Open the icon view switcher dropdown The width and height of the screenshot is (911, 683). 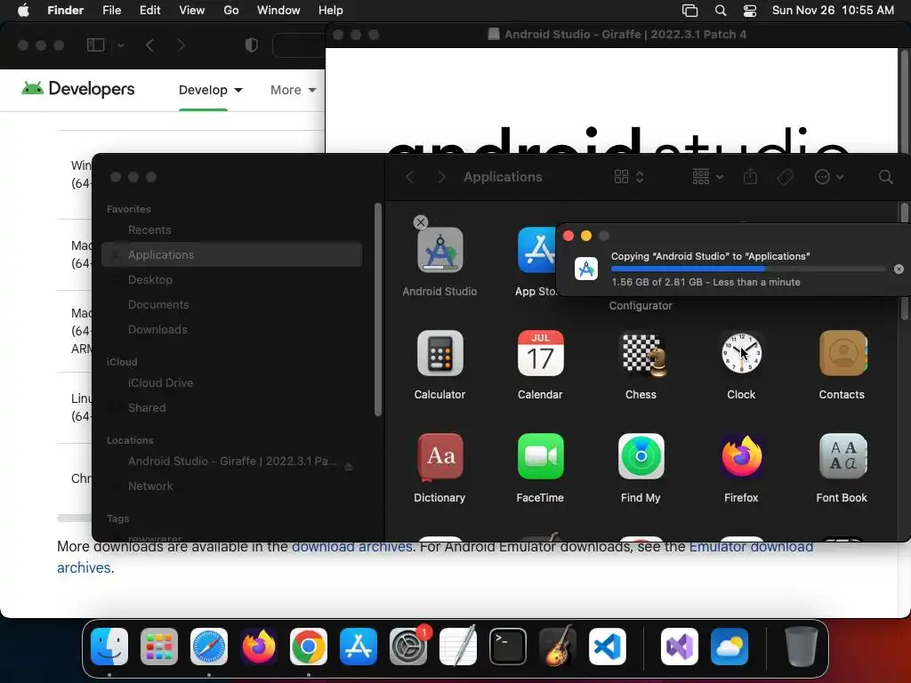pyautogui.click(x=629, y=177)
